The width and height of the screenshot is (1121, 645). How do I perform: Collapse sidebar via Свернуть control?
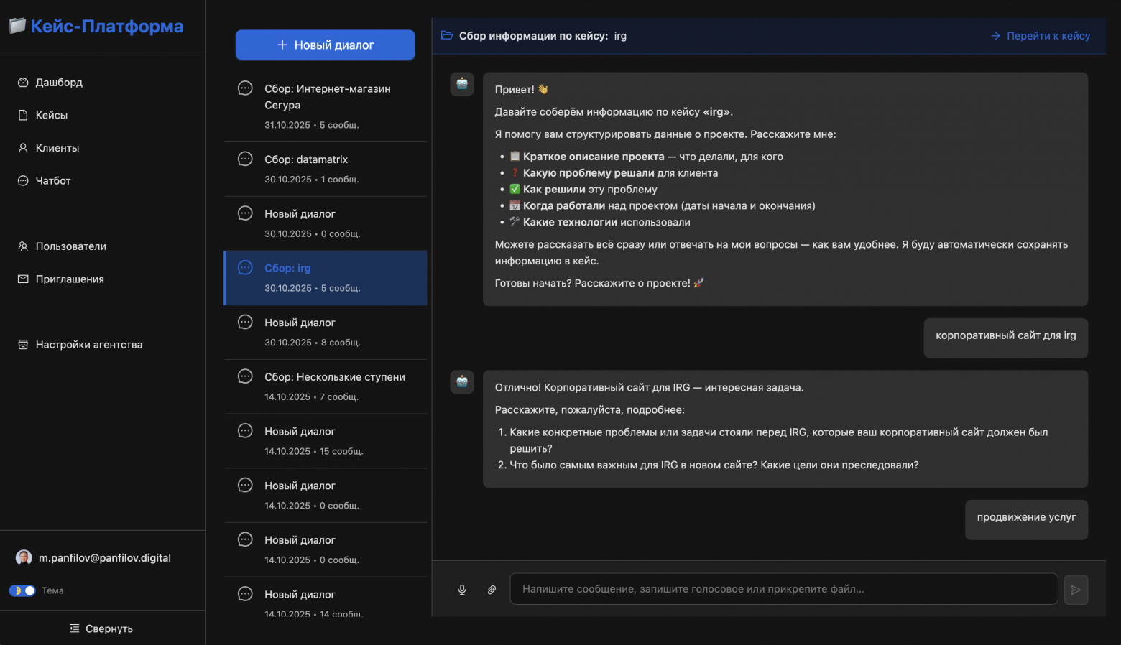pos(101,628)
